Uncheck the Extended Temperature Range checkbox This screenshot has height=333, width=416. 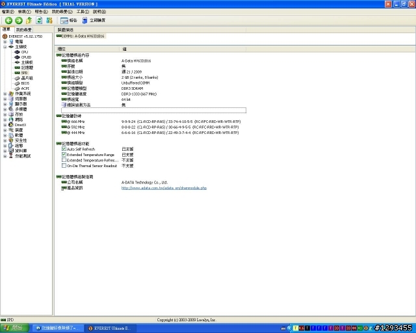(64, 155)
